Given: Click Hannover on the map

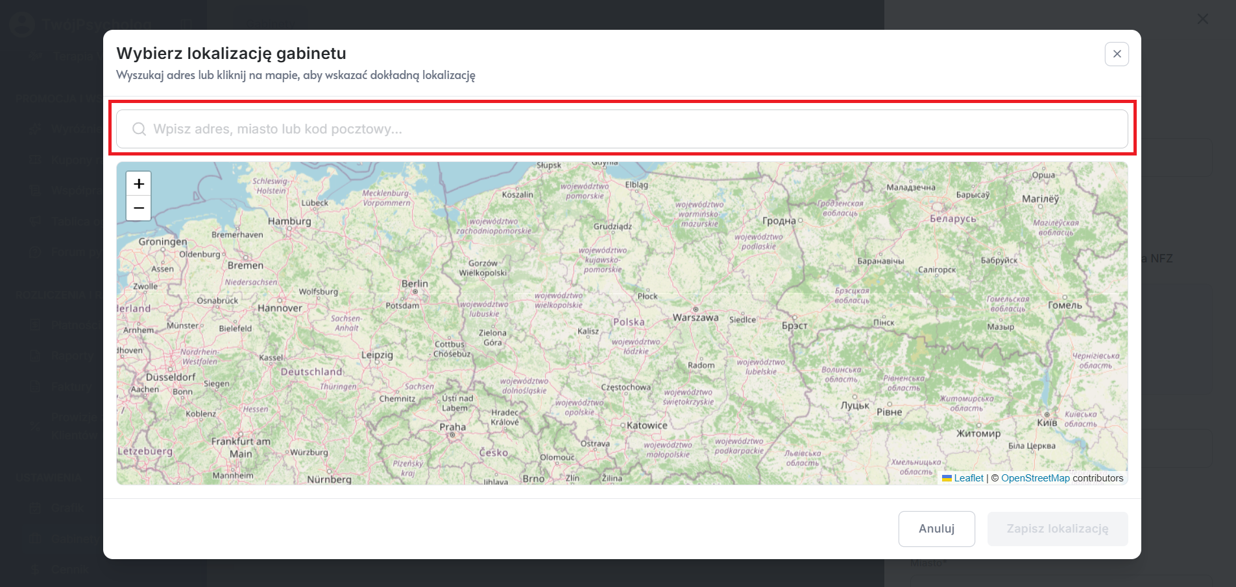Looking at the screenshot, I should [x=280, y=308].
